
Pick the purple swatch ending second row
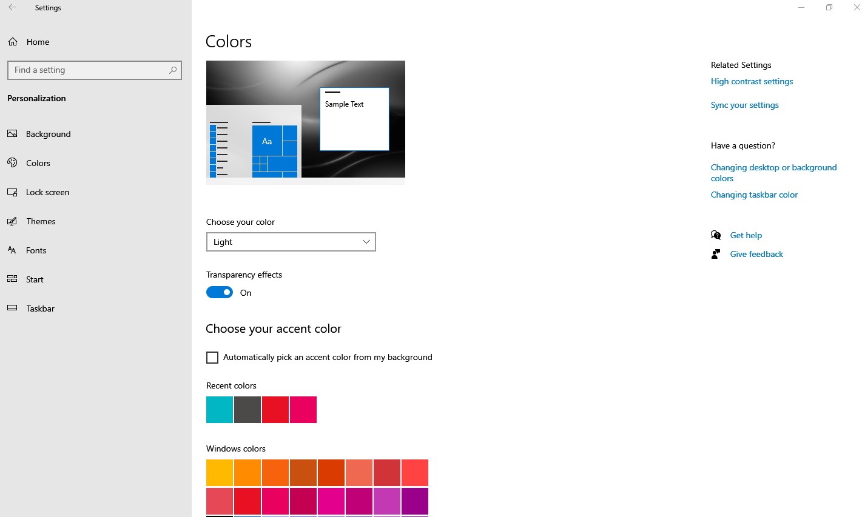tap(415, 501)
